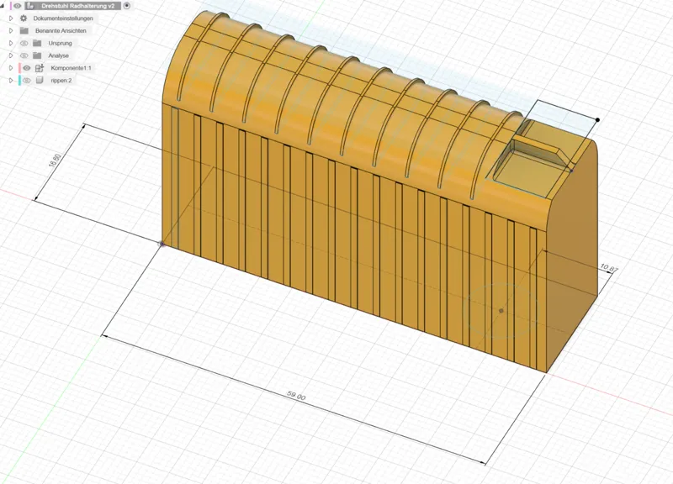This screenshot has height=484, width=673.
Task: Click the root assembly document icon
Action: point(30,6)
